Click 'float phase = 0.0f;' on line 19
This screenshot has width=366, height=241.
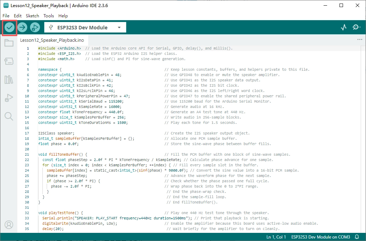click(58, 144)
